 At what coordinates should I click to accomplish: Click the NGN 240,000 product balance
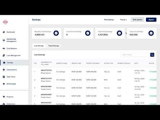(91, 72)
